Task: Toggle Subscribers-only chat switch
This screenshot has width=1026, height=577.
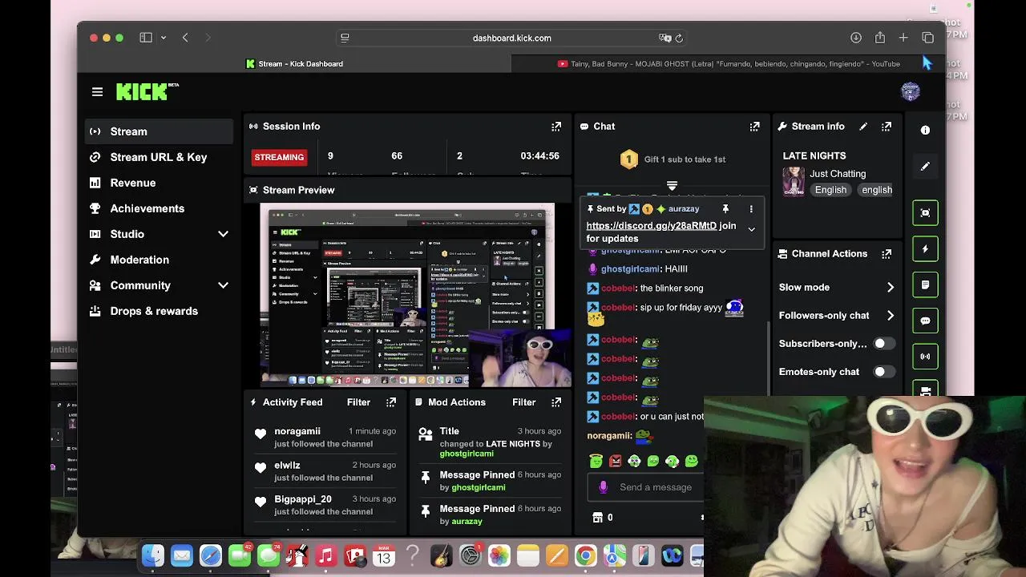Action: point(884,344)
